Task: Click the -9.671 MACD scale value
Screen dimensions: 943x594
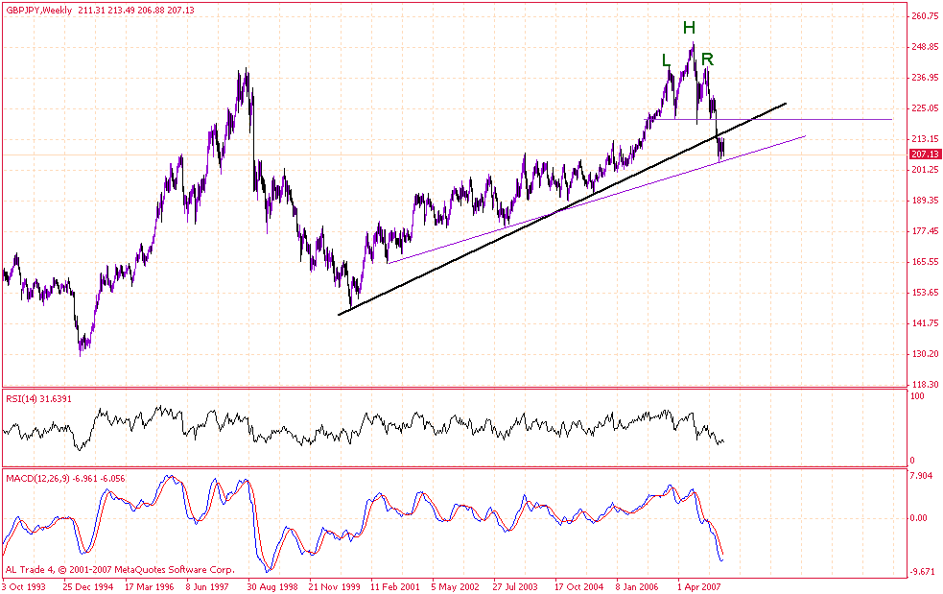Action: pyautogui.click(x=923, y=571)
